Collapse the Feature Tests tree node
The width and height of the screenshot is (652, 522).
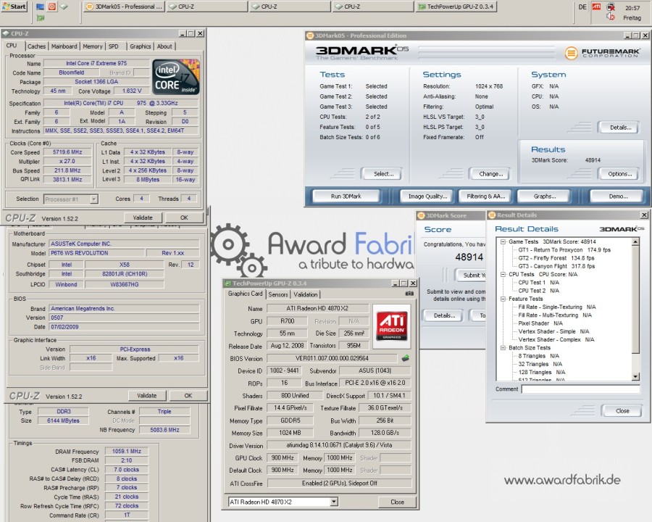[503, 299]
